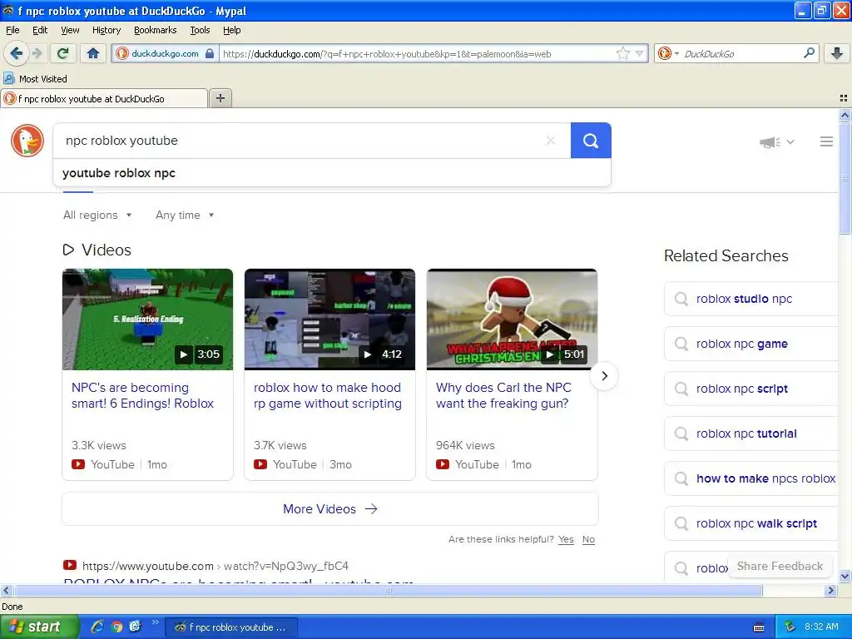852x639 pixels.
Task: Click the Share Feedback button
Action: pos(780,566)
